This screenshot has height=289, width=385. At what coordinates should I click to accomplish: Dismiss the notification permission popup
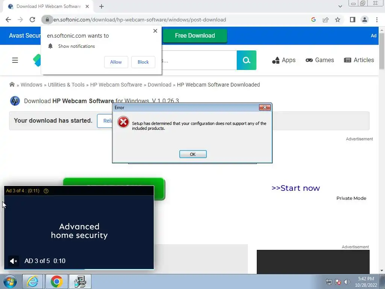tap(155, 31)
